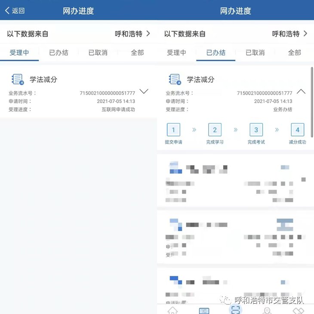Click 业务办结 progress status
The width and height of the screenshot is (314, 314).
283,110
